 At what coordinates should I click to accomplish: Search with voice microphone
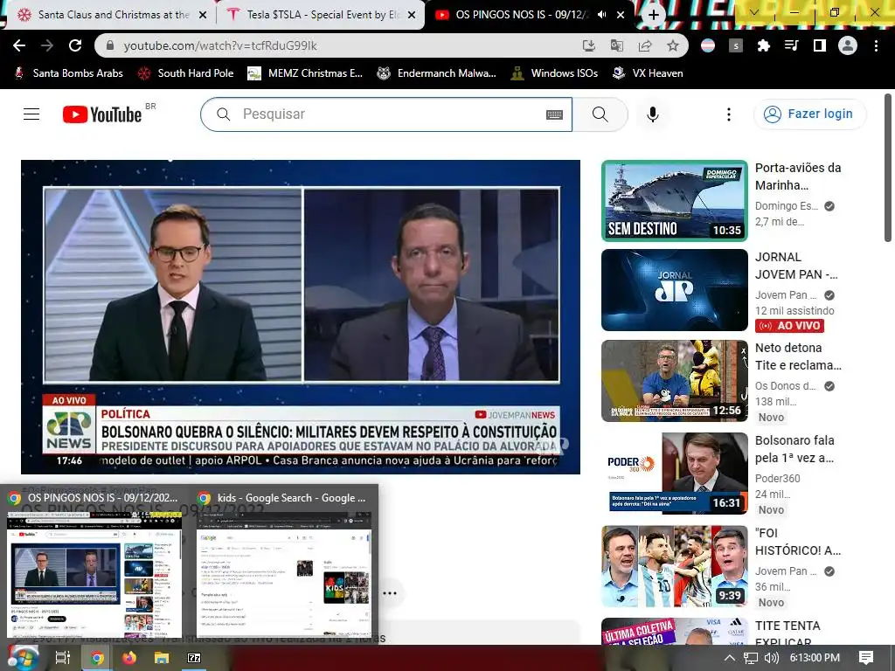click(x=652, y=114)
